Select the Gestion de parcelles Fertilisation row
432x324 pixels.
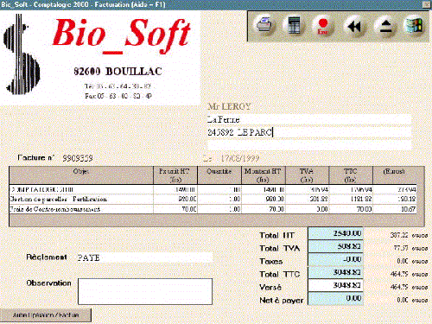pos(213,200)
